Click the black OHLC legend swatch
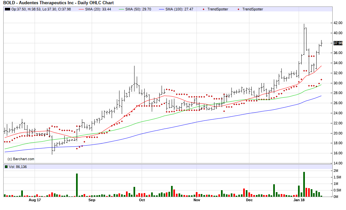Viewport: 346px width, 210px height. pyautogui.click(x=8, y=9)
